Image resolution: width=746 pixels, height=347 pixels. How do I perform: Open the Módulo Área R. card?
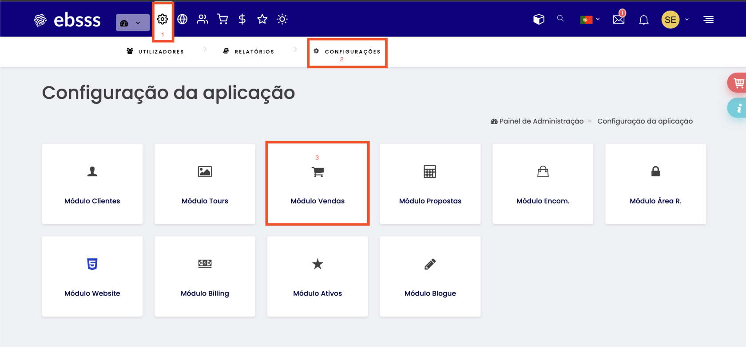655,184
